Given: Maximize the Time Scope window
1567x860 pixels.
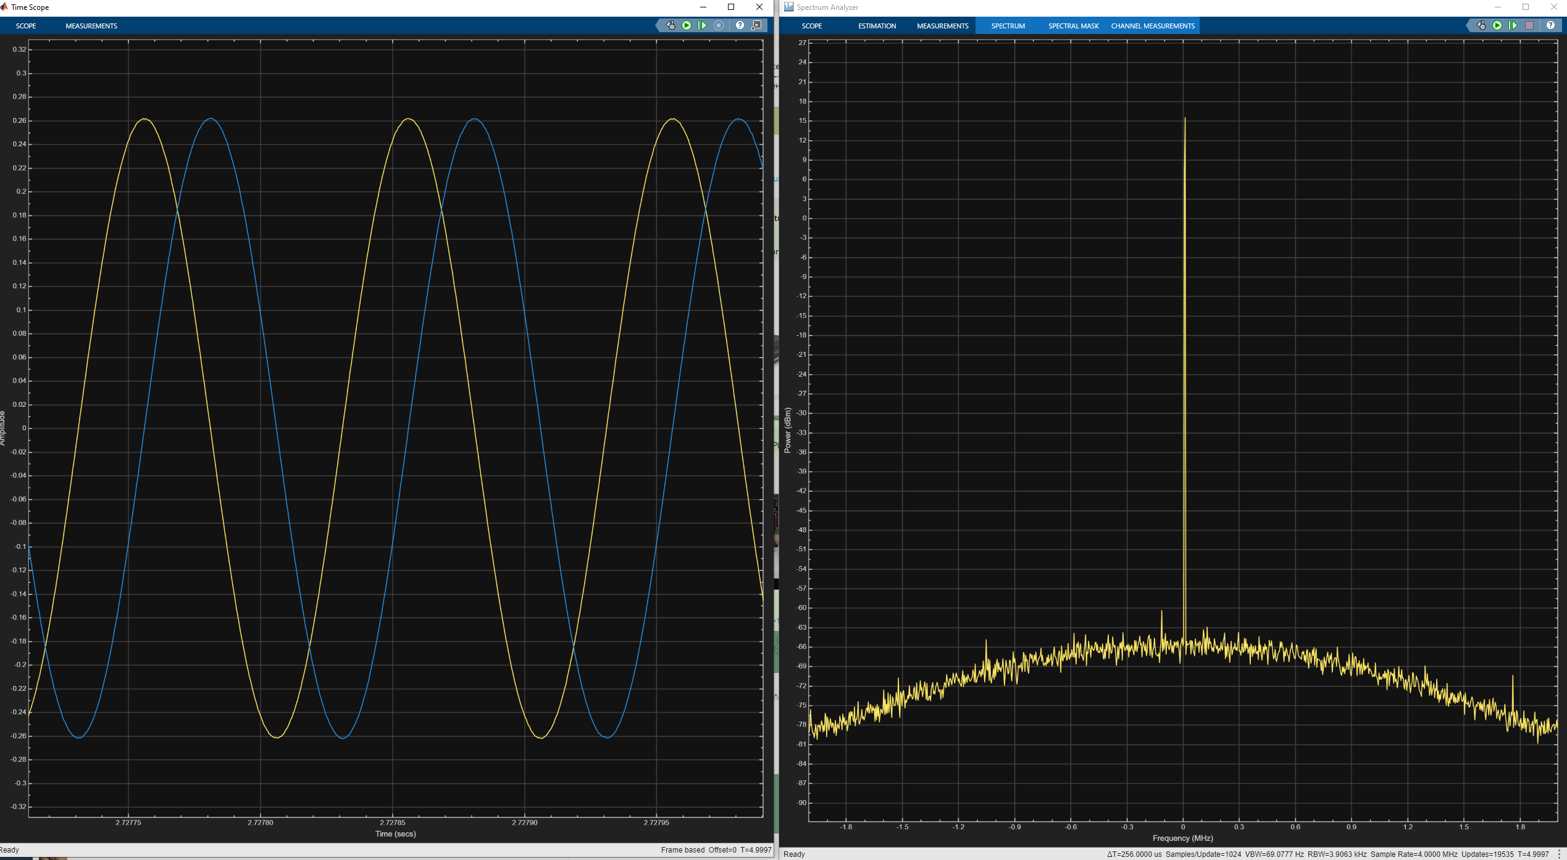Looking at the screenshot, I should point(731,7).
